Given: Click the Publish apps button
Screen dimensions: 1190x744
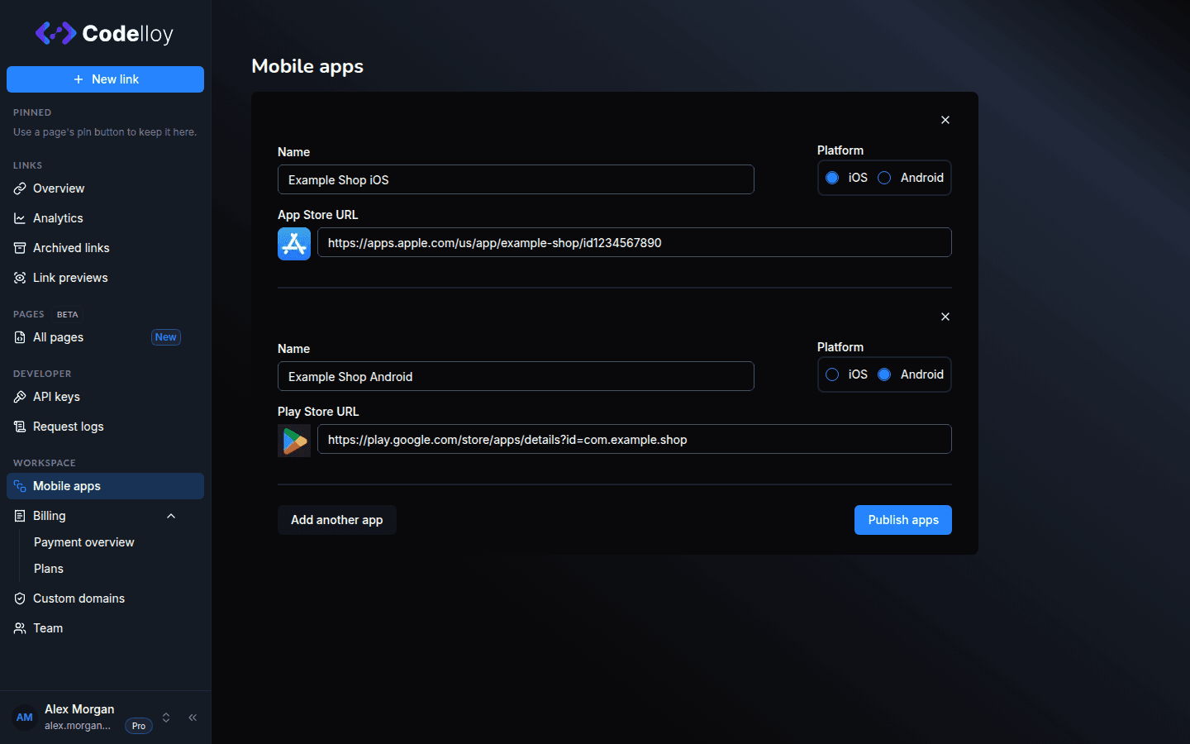Looking at the screenshot, I should [x=903, y=520].
